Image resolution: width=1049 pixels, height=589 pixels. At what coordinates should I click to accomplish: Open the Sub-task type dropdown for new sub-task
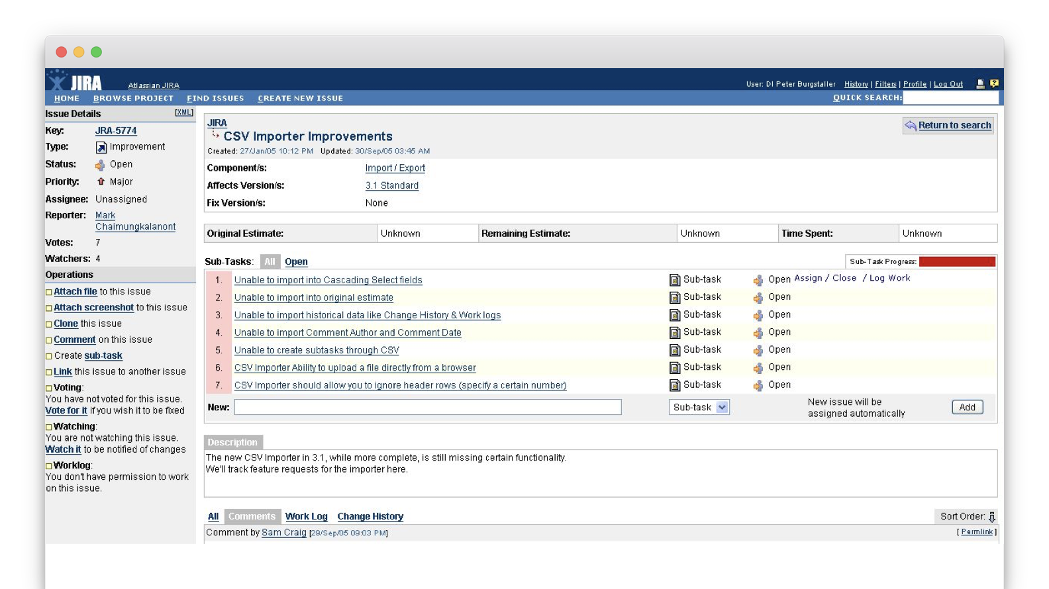click(x=722, y=408)
